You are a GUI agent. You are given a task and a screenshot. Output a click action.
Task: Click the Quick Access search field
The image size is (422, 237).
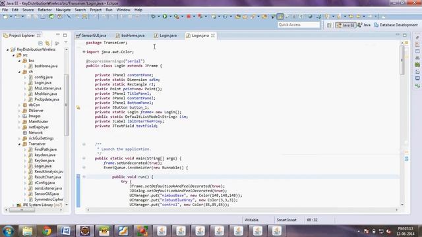(299, 25)
